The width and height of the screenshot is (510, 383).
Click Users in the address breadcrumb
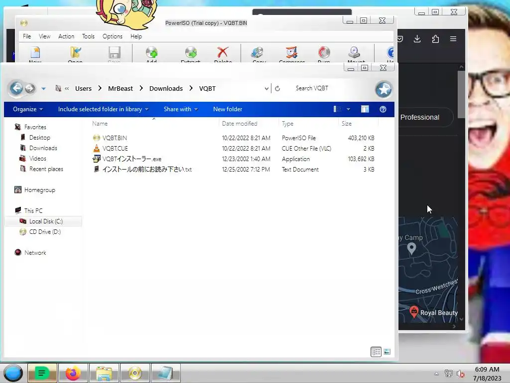[83, 89]
